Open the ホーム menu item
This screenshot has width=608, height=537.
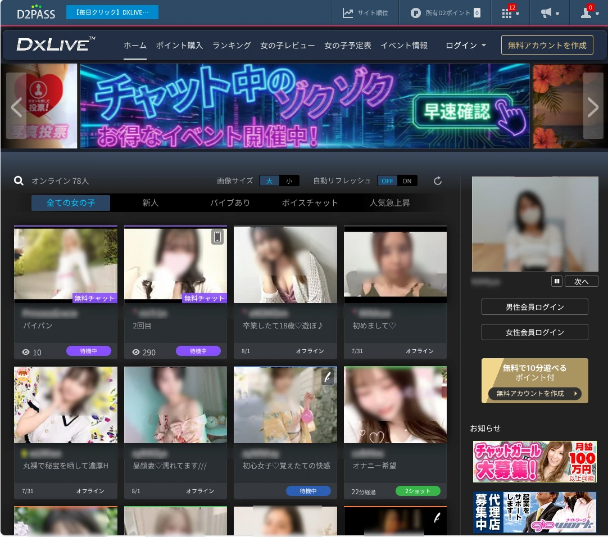(135, 46)
